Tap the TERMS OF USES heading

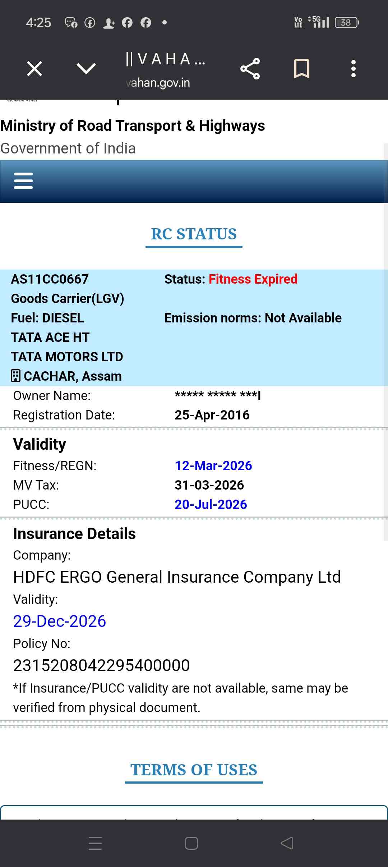coord(194,770)
